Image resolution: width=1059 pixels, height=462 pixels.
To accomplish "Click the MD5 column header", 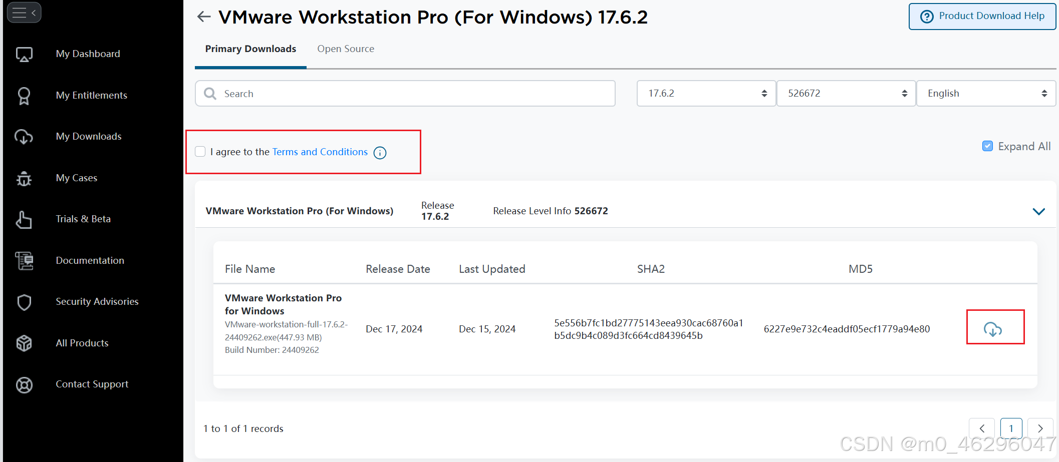I will click(861, 269).
